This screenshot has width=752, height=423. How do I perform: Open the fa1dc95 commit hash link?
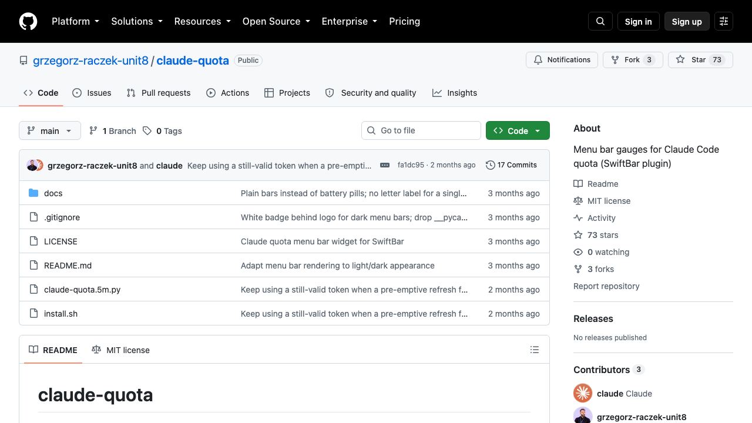411,165
